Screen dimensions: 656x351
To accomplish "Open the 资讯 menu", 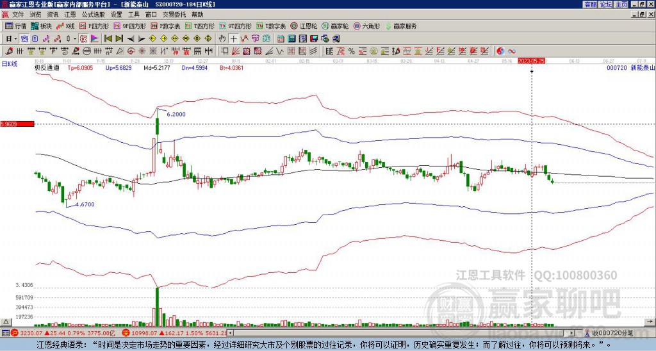I will [53, 15].
